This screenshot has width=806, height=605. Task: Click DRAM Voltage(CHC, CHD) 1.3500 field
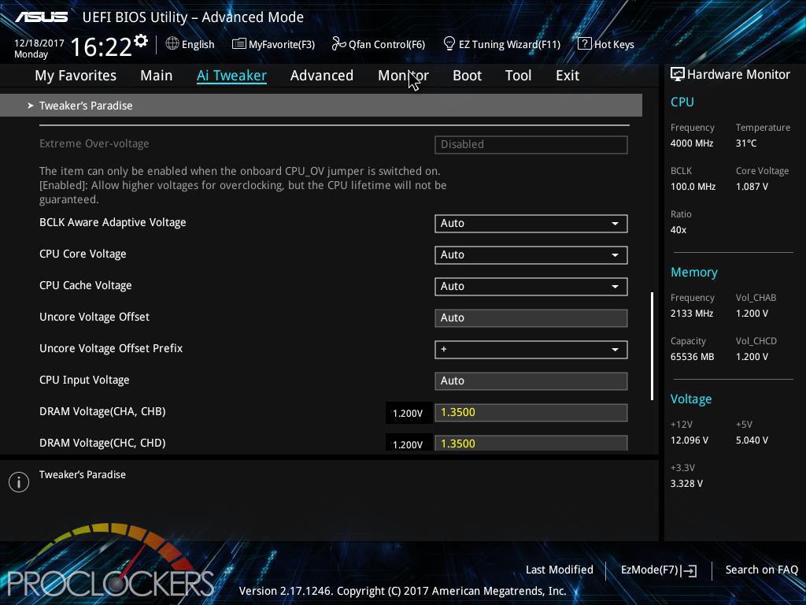531,443
